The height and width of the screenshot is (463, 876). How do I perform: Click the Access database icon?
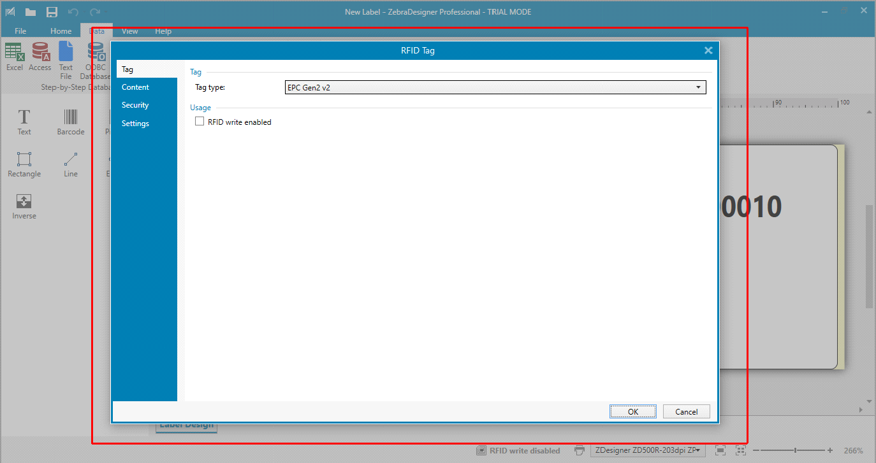pyautogui.click(x=40, y=52)
